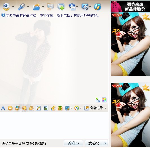Open the send file folder icon

coord(36,7)
